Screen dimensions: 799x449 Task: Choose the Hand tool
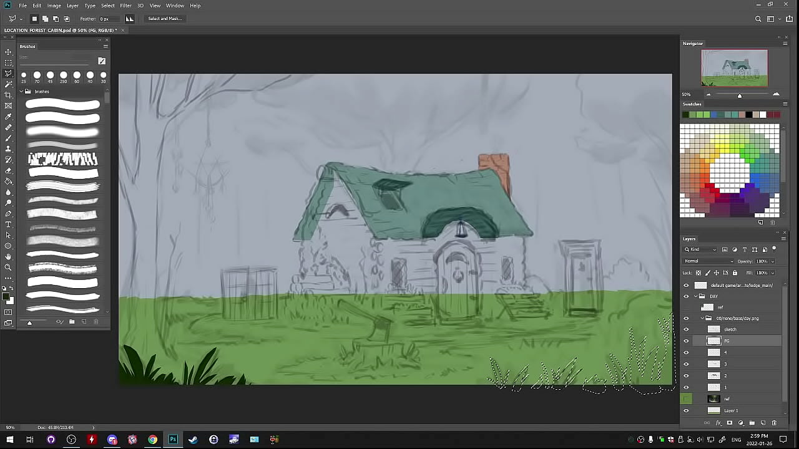click(x=8, y=256)
